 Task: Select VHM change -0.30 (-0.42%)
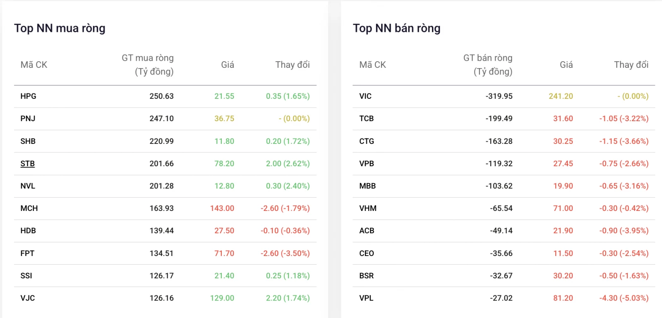pyautogui.click(x=624, y=208)
